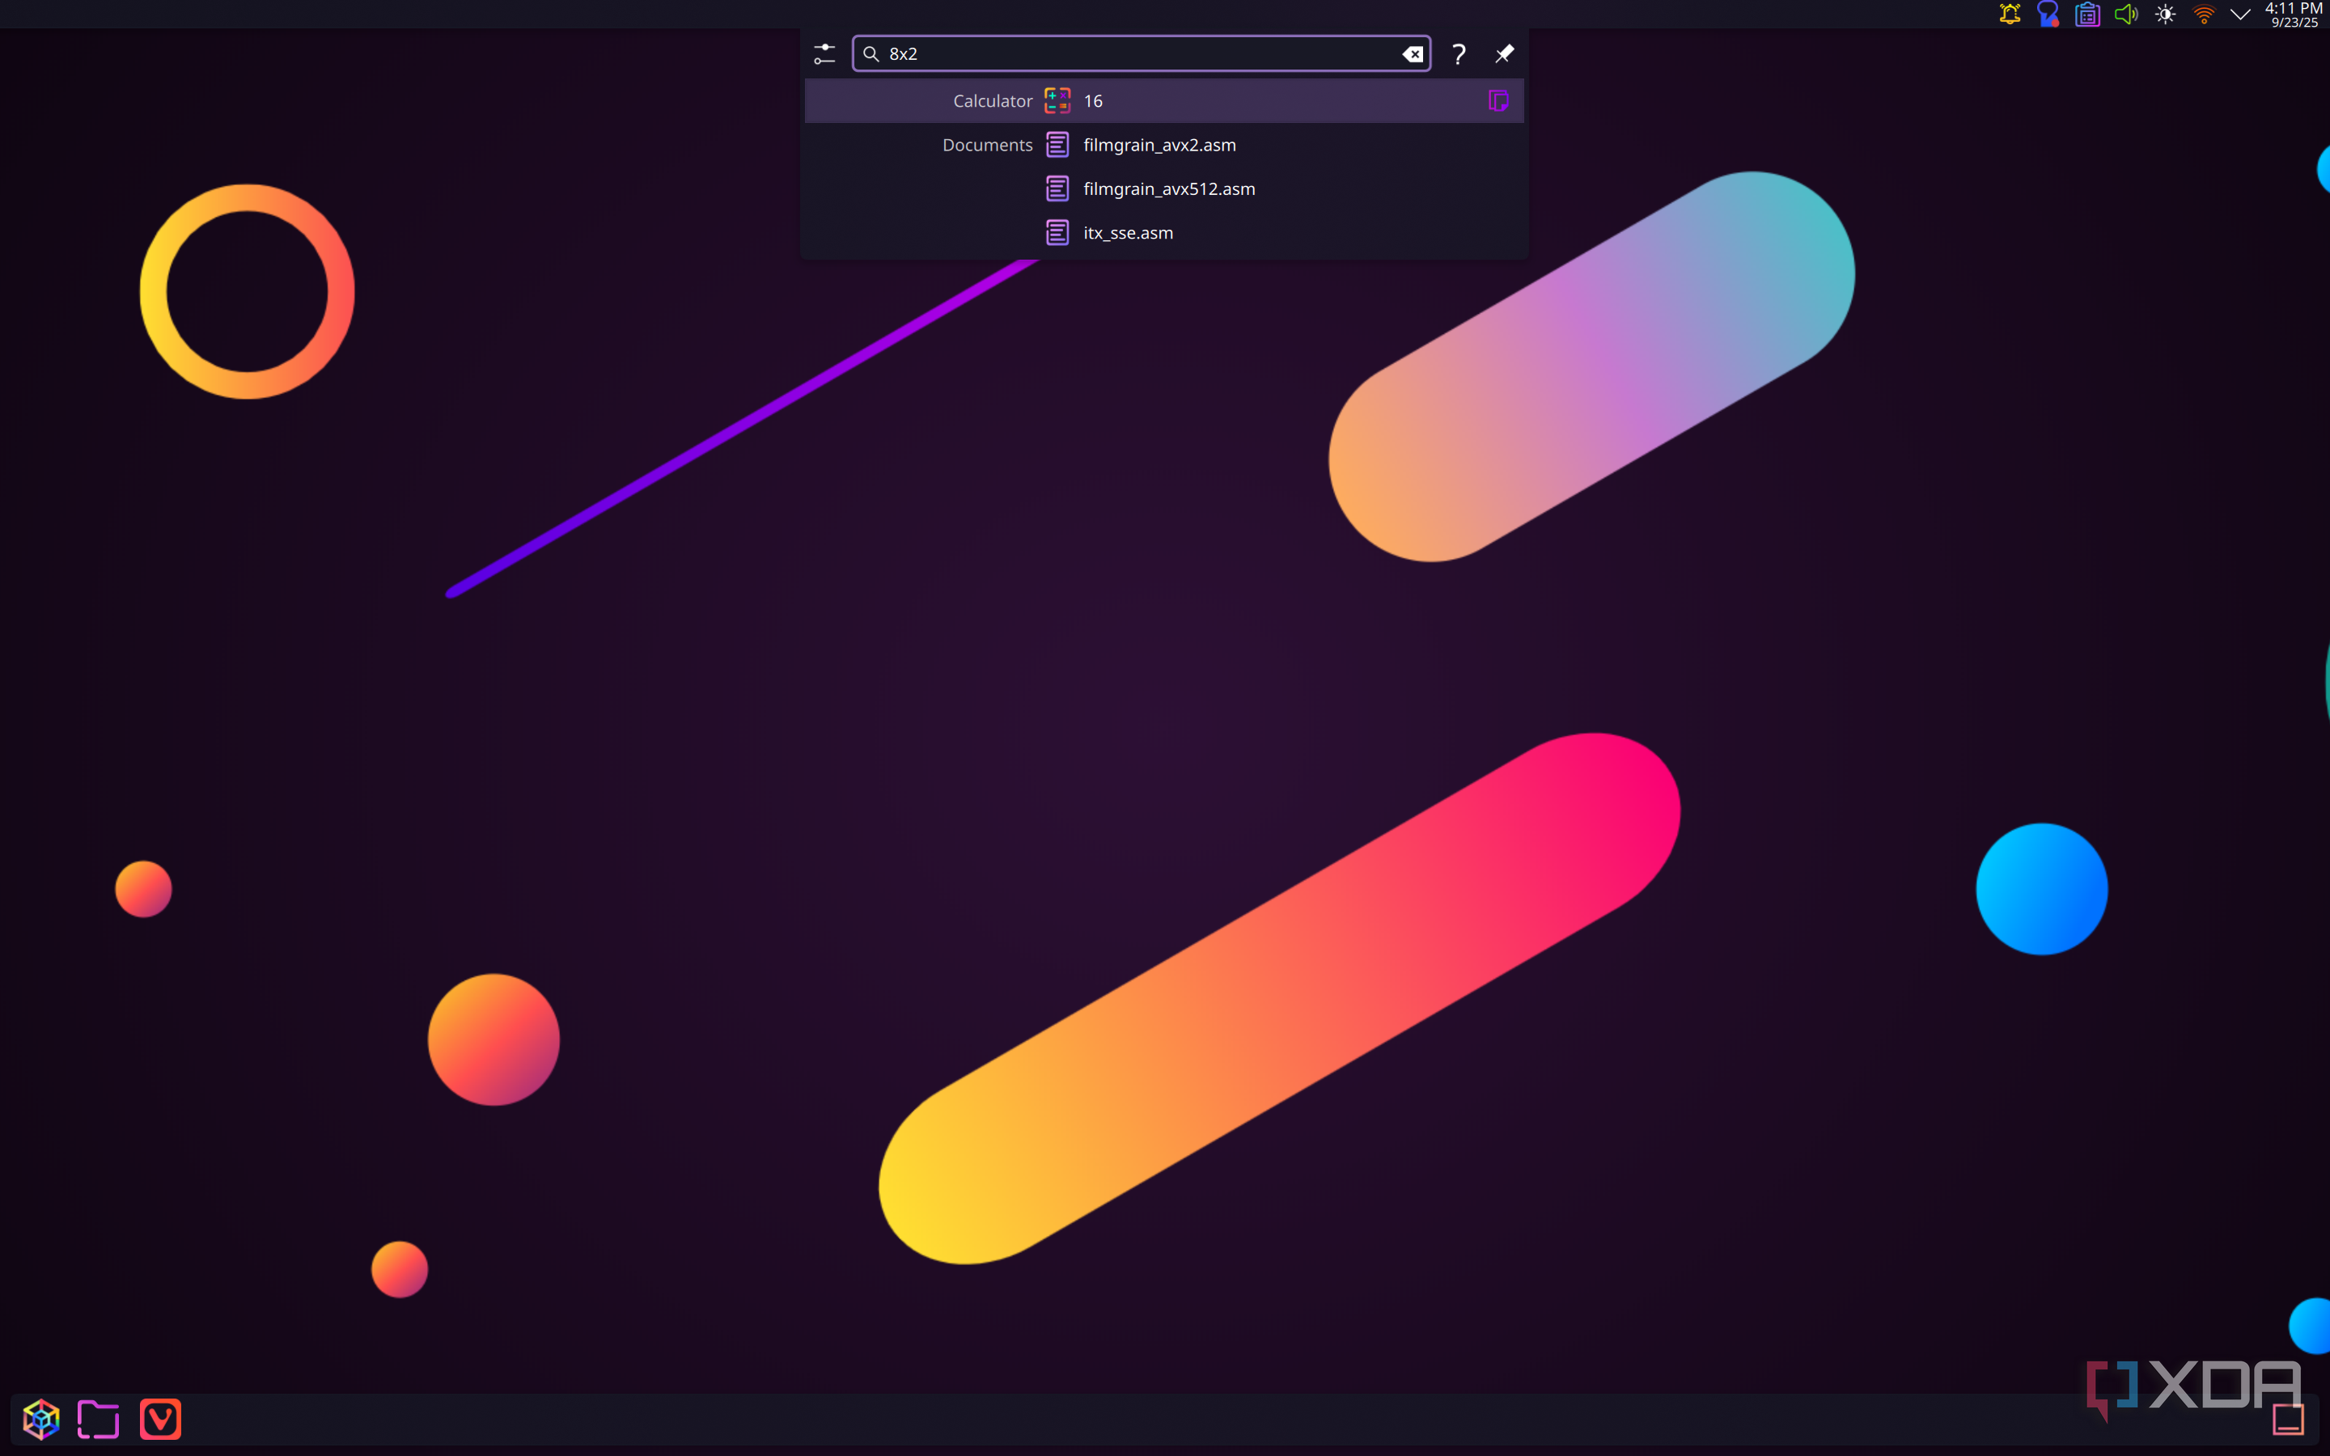Open itx_sse.asm document
This screenshot has height=1456, width=2330.
click(x=1164, y=233)
